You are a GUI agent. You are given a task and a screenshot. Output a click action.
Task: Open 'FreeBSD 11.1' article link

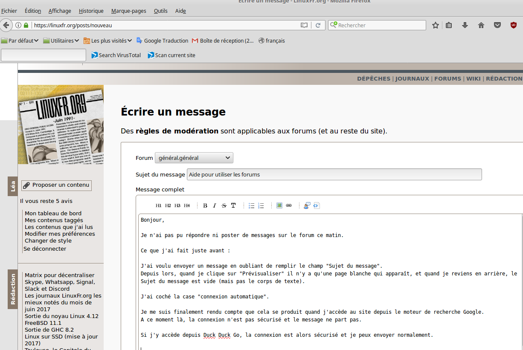coord(44,323)
